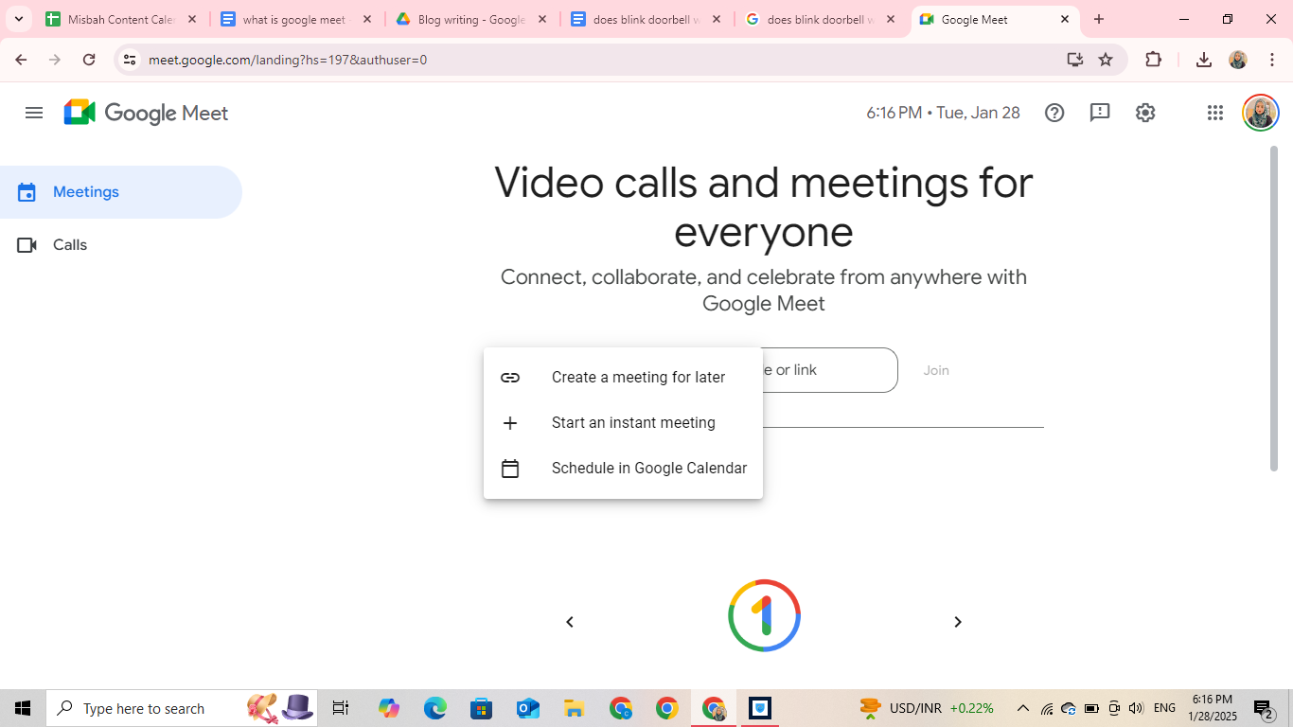Viewport: 1293px width, 727px height.
Task: Open browser extensions puzzle icon
Action: tap(1153, 60)
